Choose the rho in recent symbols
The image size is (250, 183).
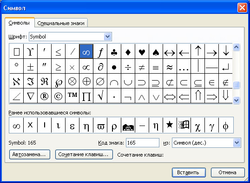pos(114,125)
